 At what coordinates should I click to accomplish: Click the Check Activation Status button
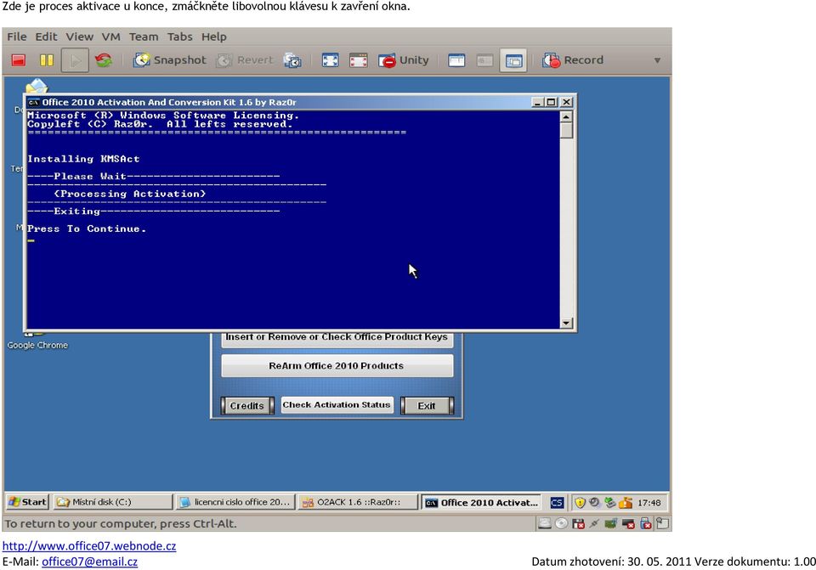(337, 404)
